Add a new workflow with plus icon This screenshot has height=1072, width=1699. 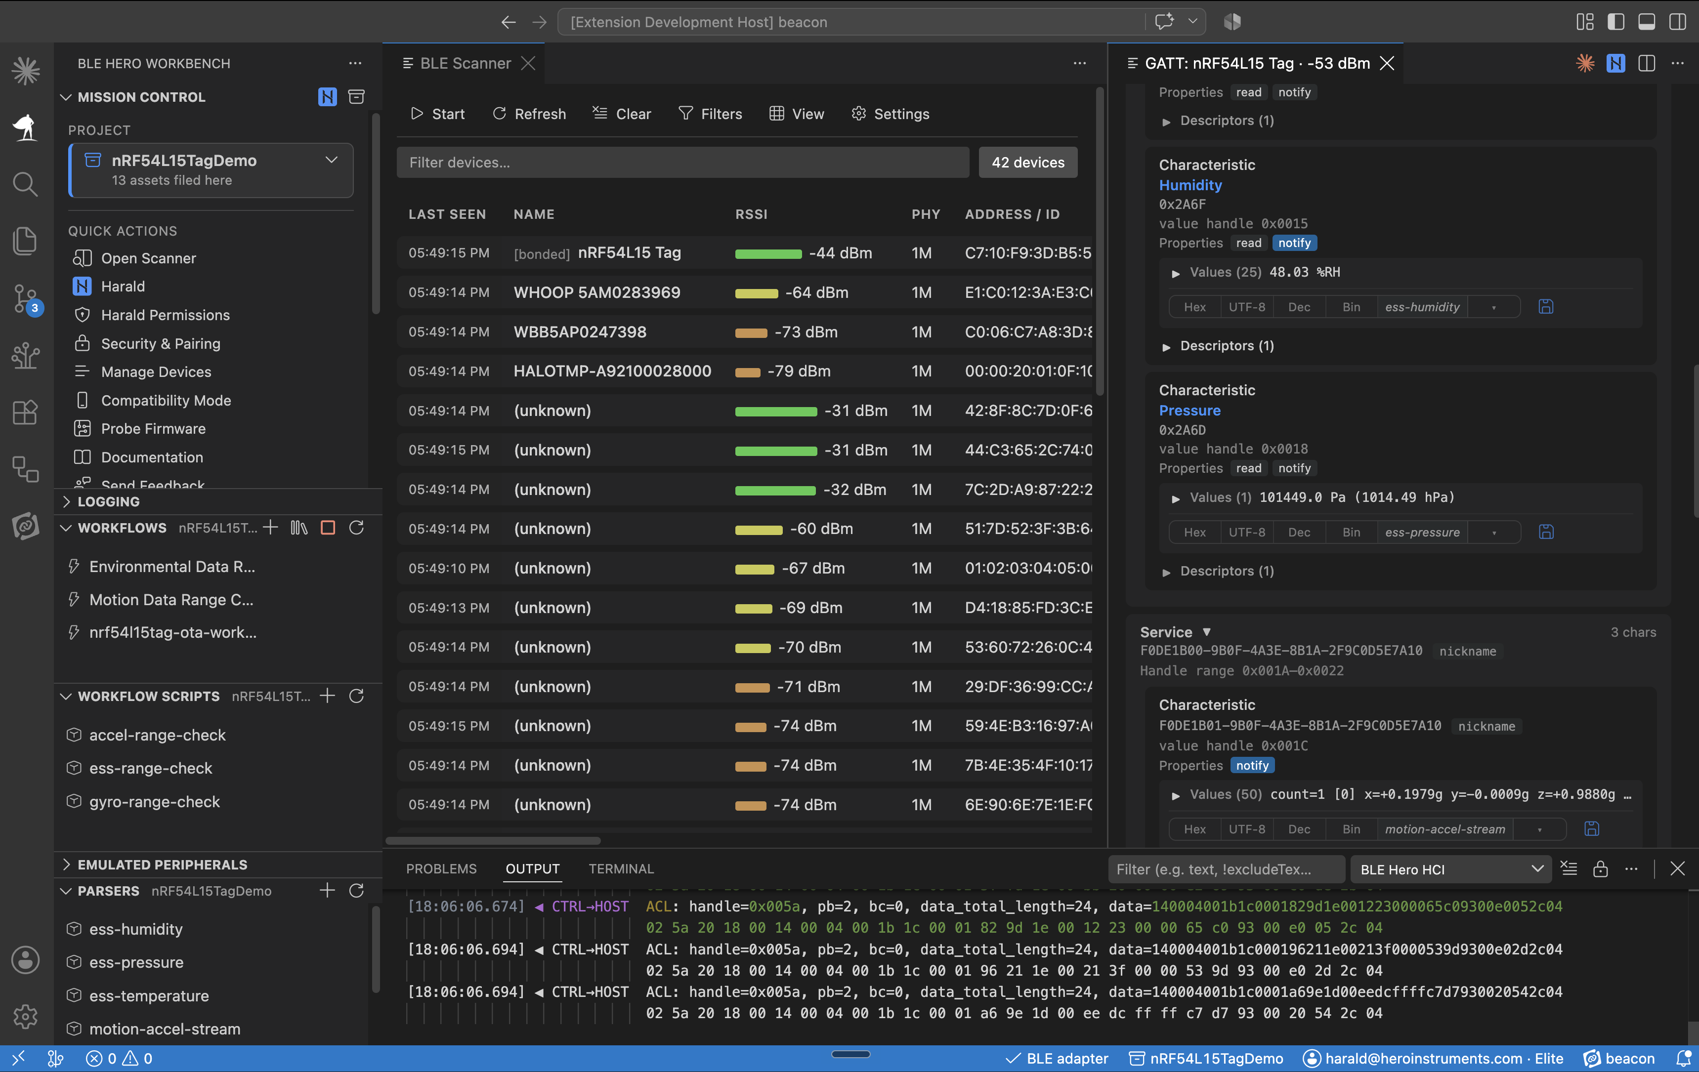click(x=270, y=528)
